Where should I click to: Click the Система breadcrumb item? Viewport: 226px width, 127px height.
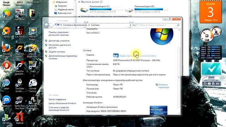pos(95,25)
